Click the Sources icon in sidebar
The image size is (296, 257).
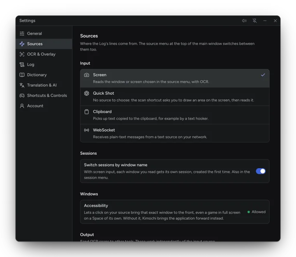[x=22, y=44]
